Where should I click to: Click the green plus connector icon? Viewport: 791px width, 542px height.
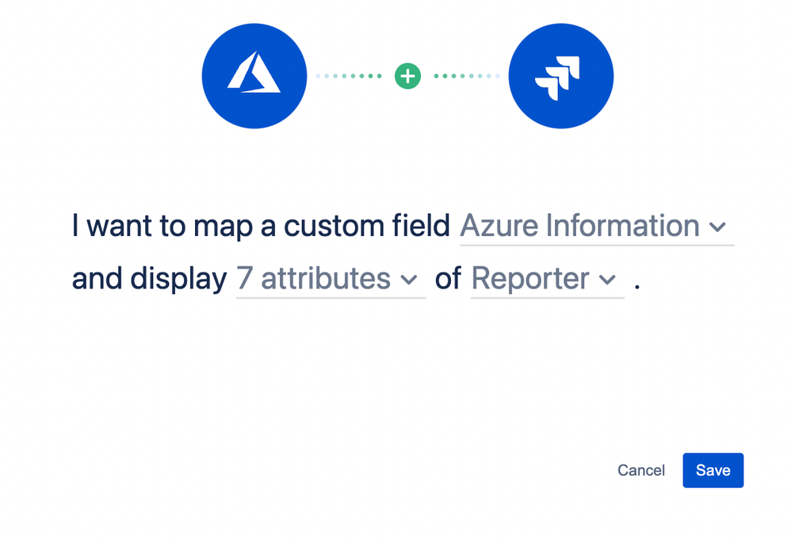(x=407, y=76)
